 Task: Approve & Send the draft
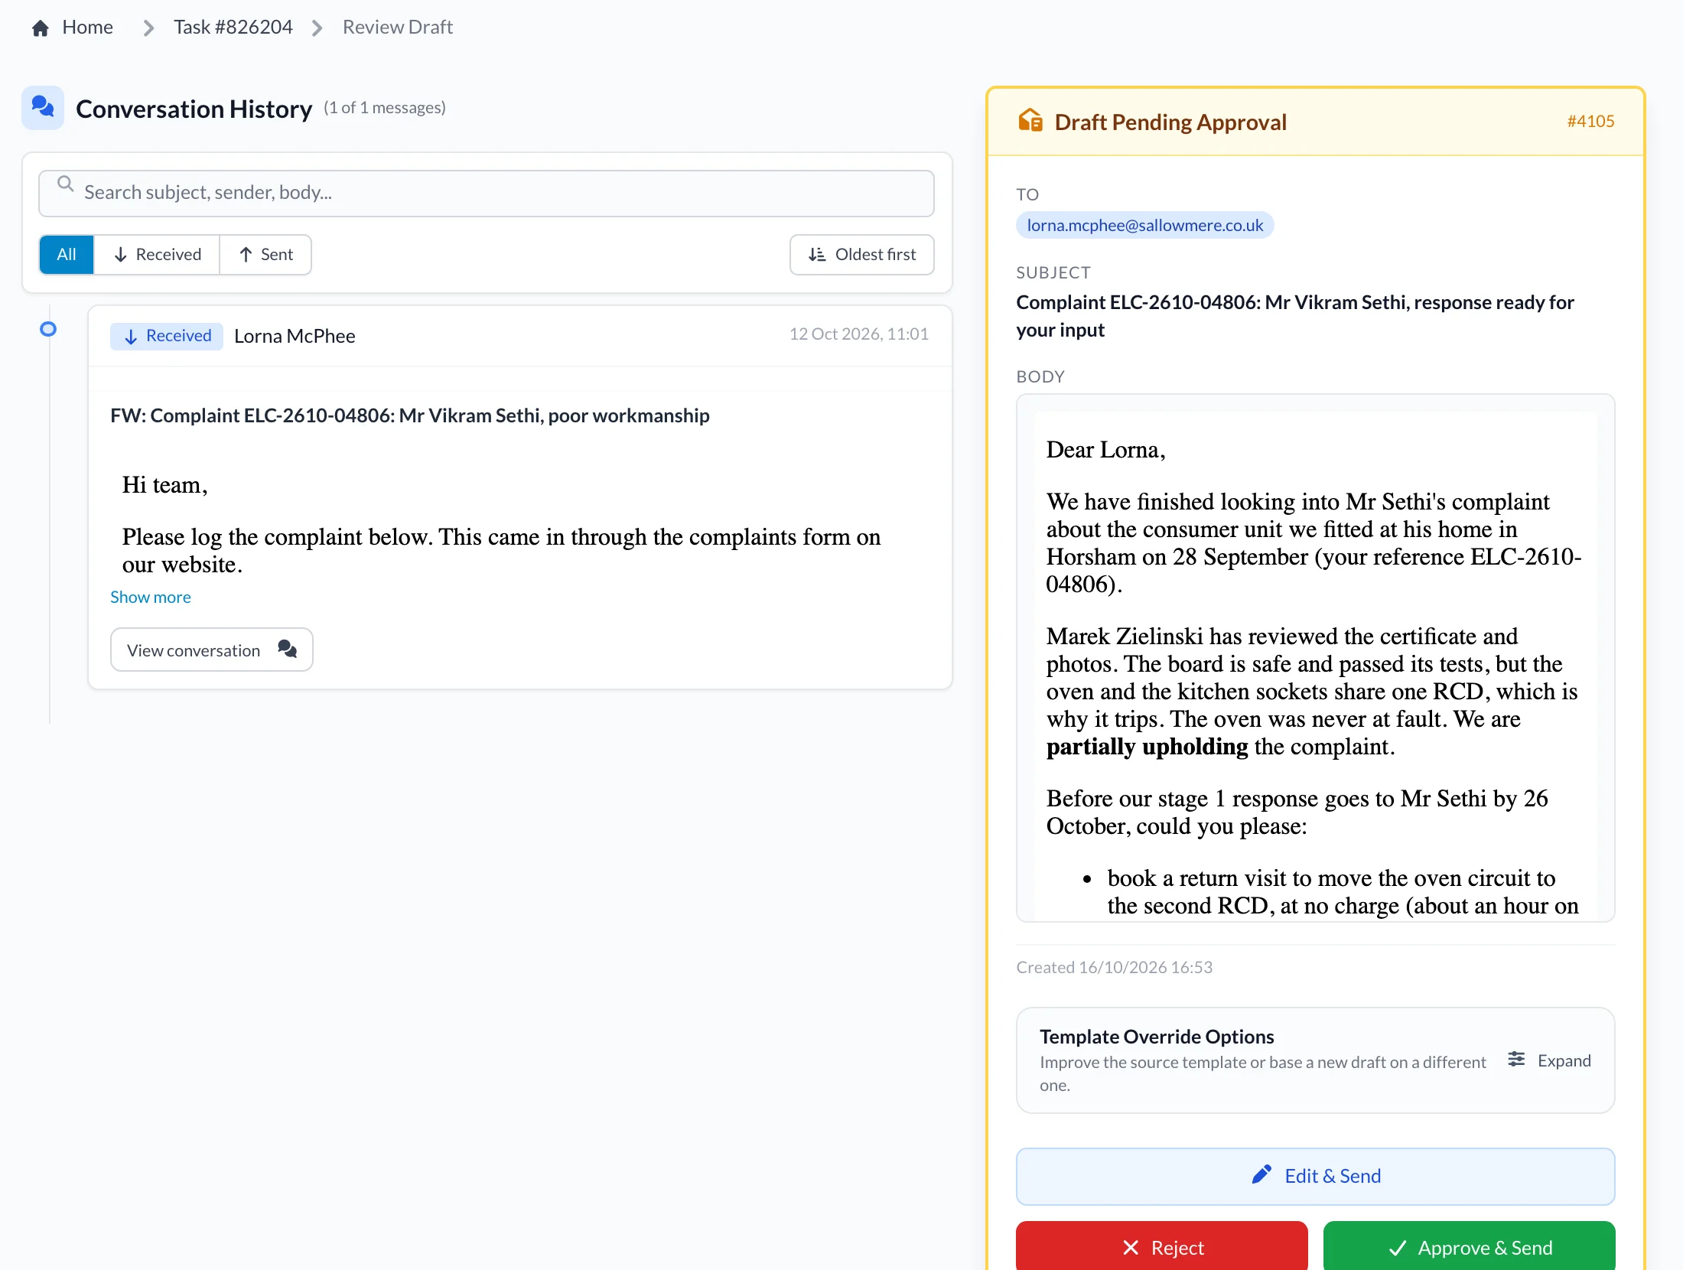tap(1470, 1247)
